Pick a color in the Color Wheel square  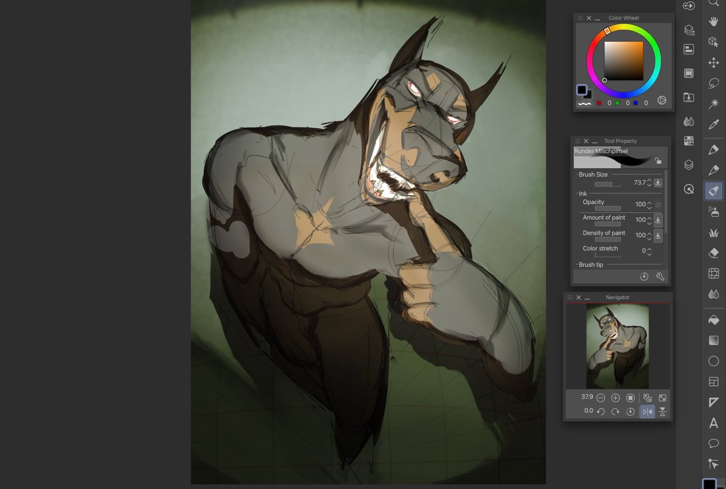coord(624,61)
